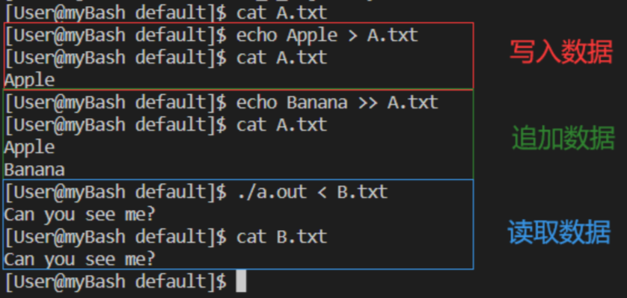The width and height of the screenshot is (627, 298).
Task: Click the blue 读取数据 annotation label
Action: [559, 232]
